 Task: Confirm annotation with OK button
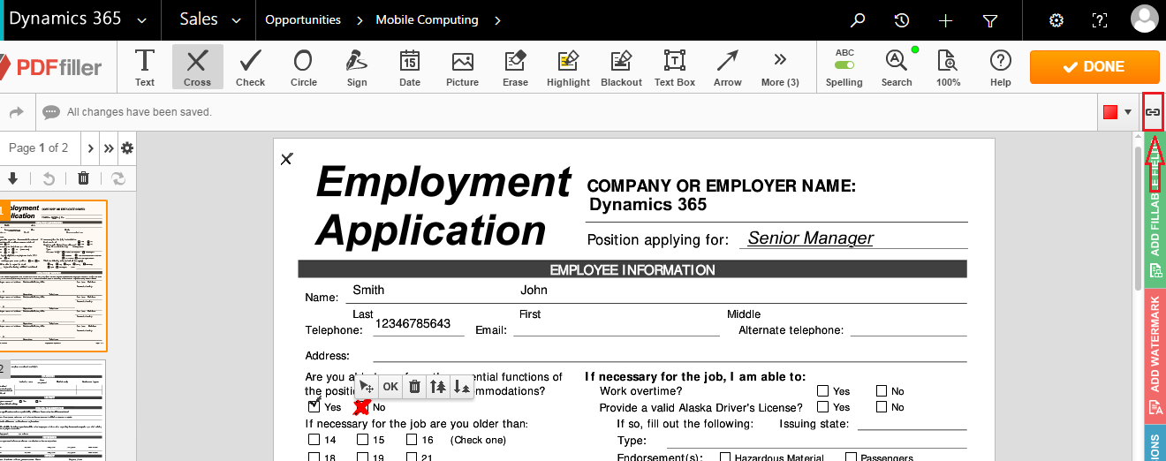click(x=390, y=386)
